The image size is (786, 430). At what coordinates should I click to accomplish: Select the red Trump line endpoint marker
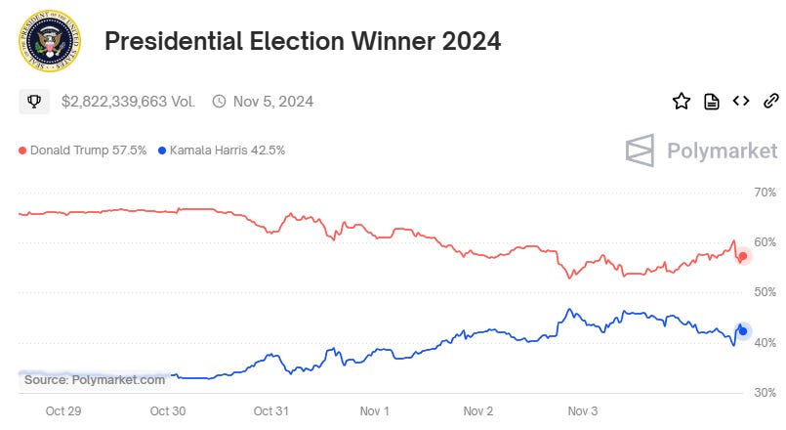pyautogui.click(x=742, y=256)
